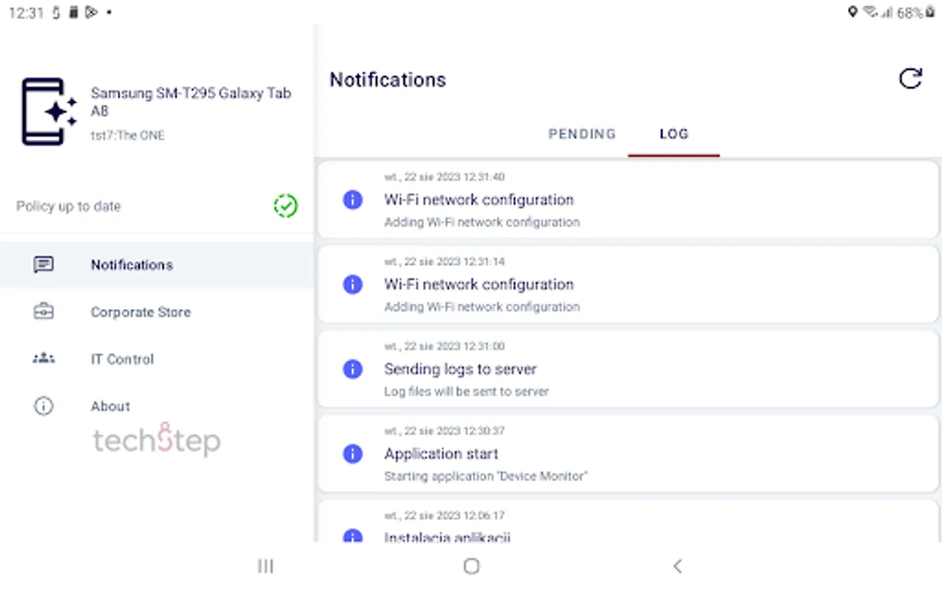Click the device phone icon with sparkles
The image size is (942, 589).
[x=48, y=111]
